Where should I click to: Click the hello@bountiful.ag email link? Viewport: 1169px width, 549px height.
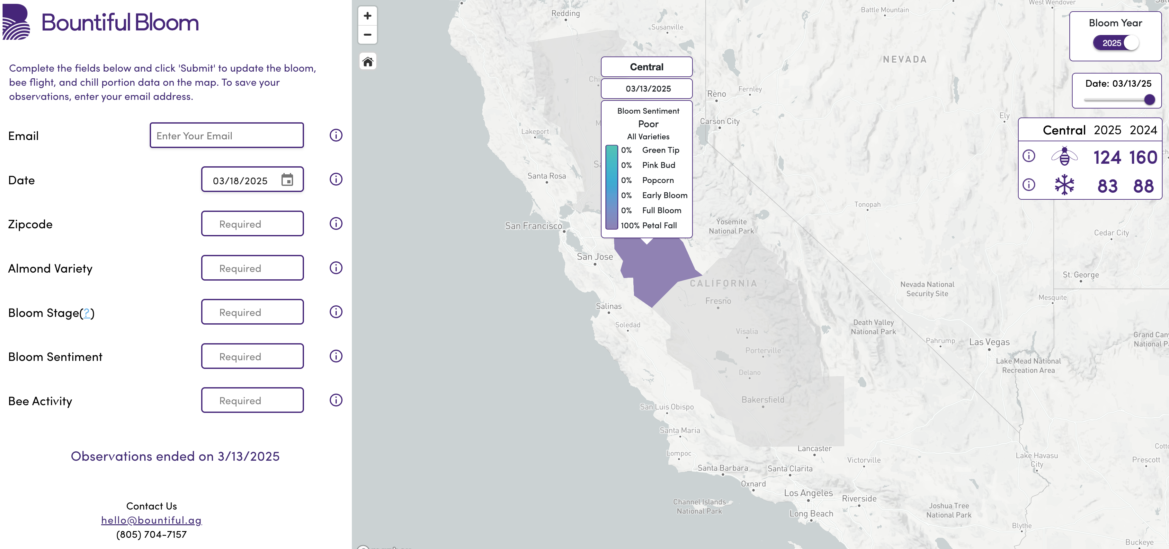tap(151, 520)
